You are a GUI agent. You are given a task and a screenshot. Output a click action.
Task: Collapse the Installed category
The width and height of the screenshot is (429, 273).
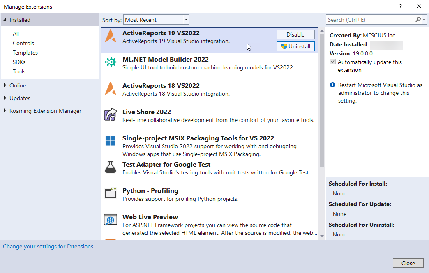pyautogui.click(x=5, y=20)
